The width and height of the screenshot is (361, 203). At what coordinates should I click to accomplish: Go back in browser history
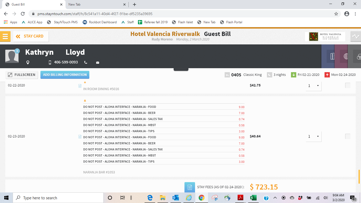pos(6,14)
